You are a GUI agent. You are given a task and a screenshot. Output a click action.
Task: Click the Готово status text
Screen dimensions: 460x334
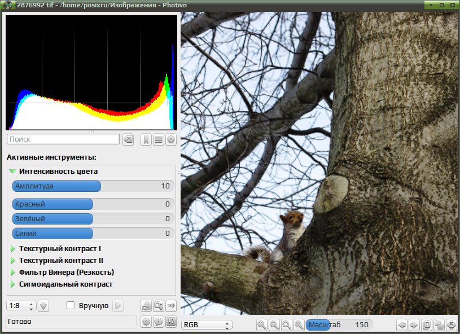tap(20, 322)
